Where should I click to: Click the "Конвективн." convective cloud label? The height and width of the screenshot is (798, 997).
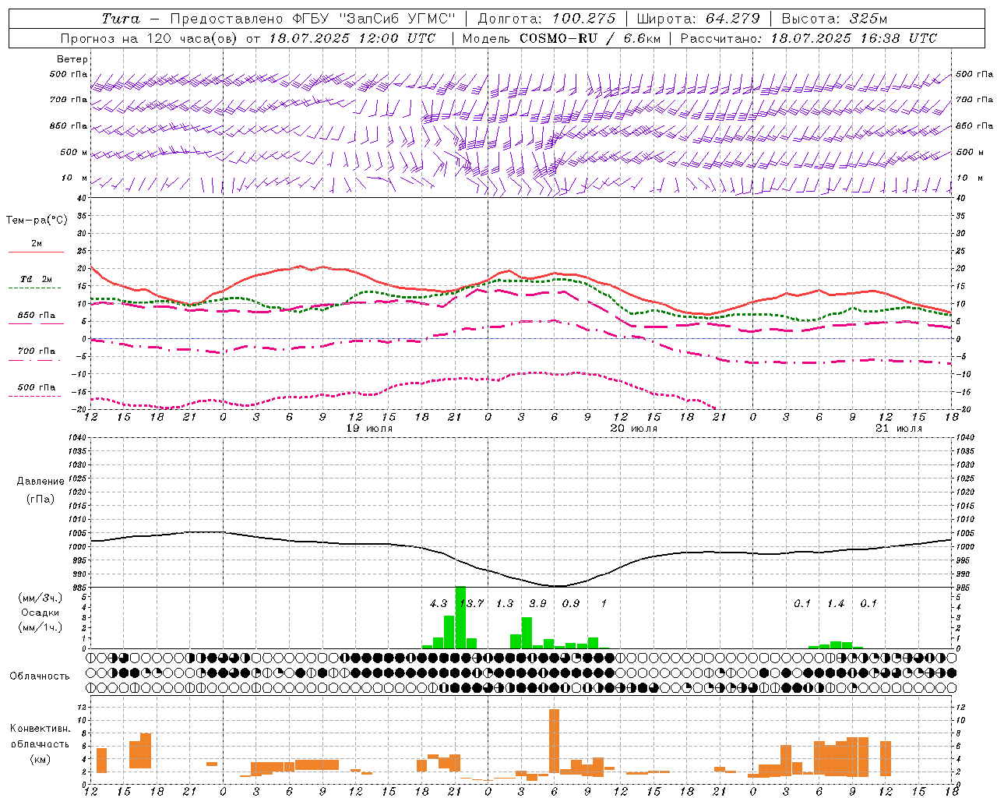point(41,729)
